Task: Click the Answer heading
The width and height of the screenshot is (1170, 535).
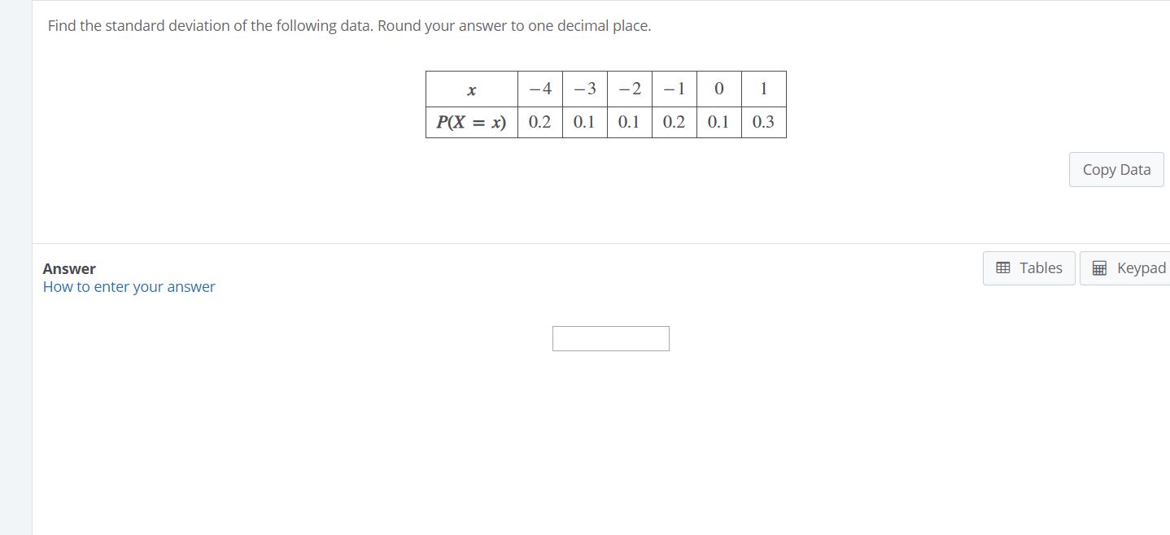Action: (69, 268)
